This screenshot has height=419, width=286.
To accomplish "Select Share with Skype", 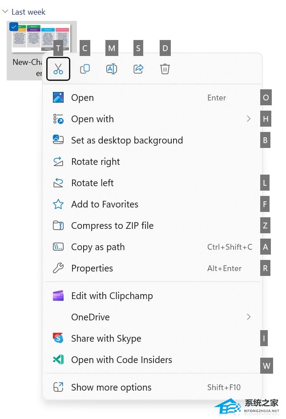I will [x=106, y=339].
